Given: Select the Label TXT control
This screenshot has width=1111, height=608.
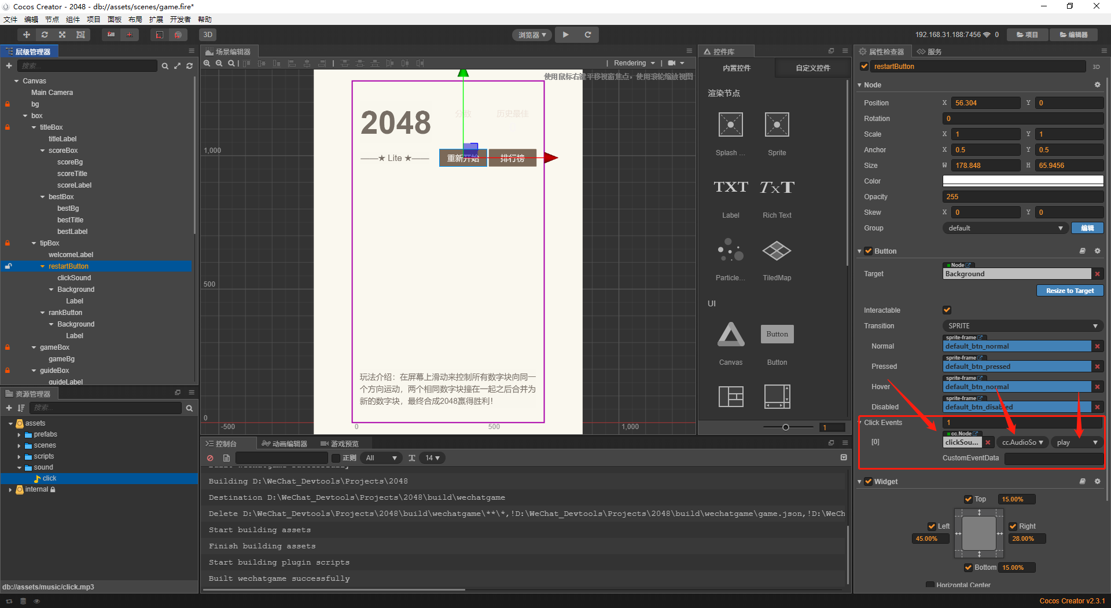Looking at the screenshot, I should click(730, 187).
